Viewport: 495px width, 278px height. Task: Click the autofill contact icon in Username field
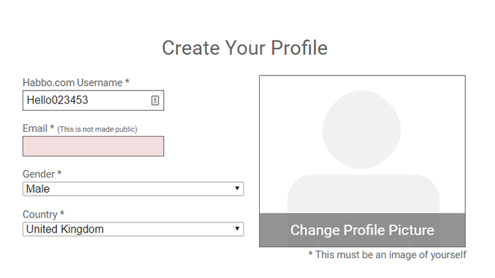(x=155, y=100)
